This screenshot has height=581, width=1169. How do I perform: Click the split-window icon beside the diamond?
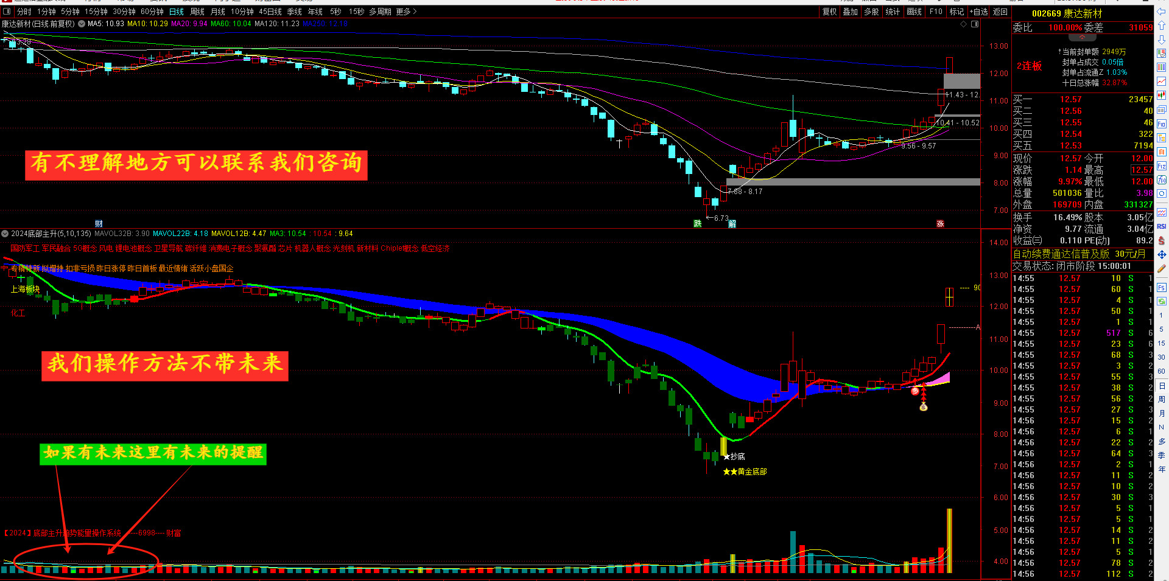[x=975, y=24]
